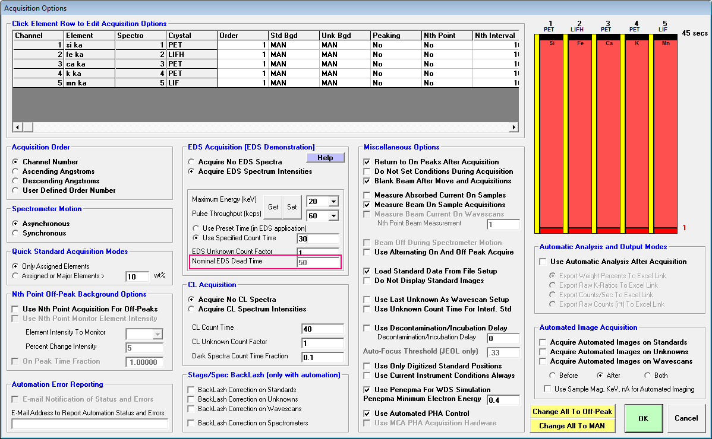
Task: Check BackLash Correction on Standards
Action: tap(191, 390)
